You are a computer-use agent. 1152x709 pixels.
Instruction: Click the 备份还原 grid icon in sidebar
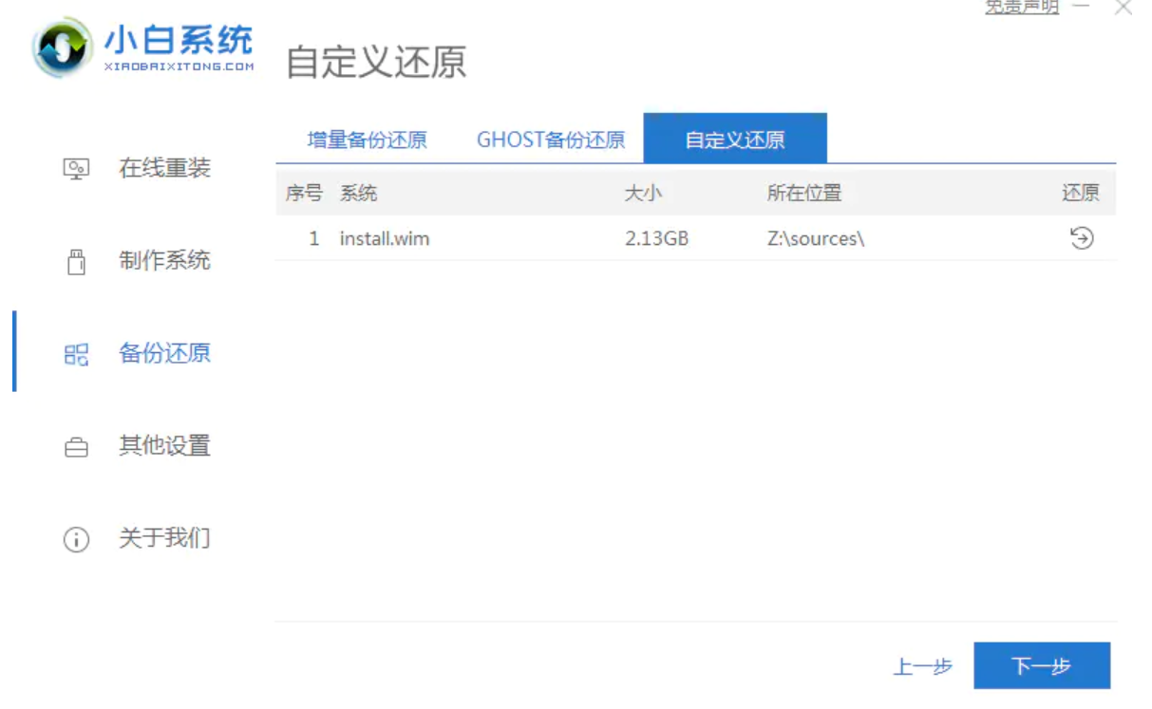tap(76, 355)
